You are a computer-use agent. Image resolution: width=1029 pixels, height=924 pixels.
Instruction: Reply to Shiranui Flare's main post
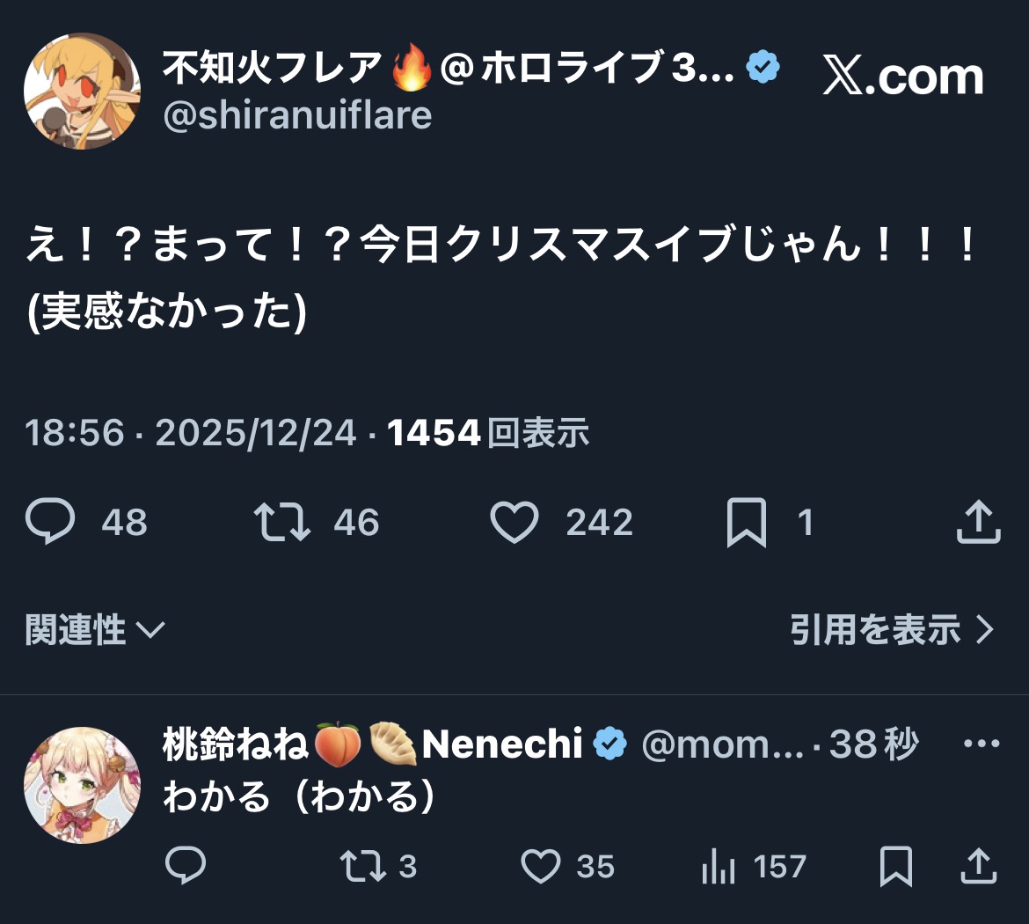pos(51,522)
